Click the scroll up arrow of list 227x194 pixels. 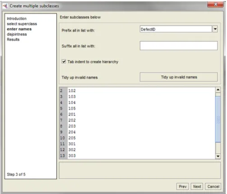218,90
